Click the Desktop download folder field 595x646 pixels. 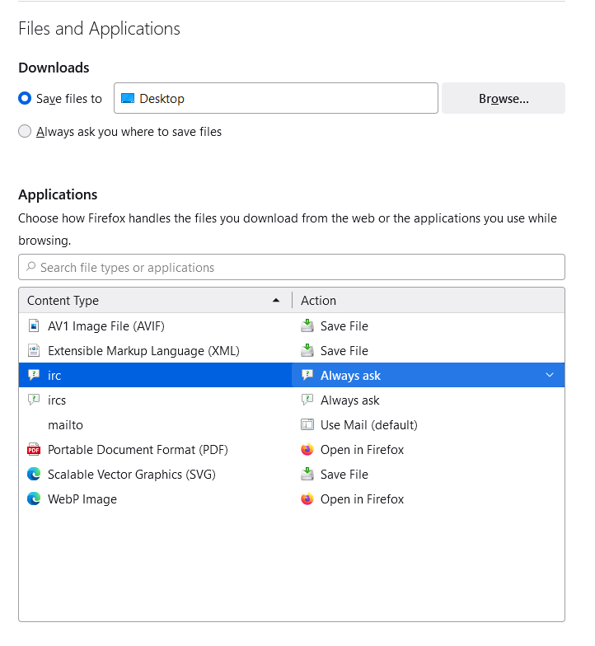[275, 98]
